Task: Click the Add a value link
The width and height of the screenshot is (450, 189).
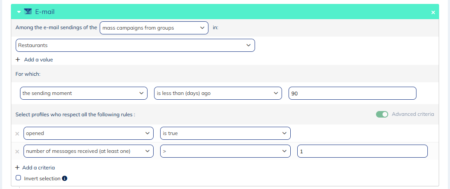Action: tap(38, 60)
